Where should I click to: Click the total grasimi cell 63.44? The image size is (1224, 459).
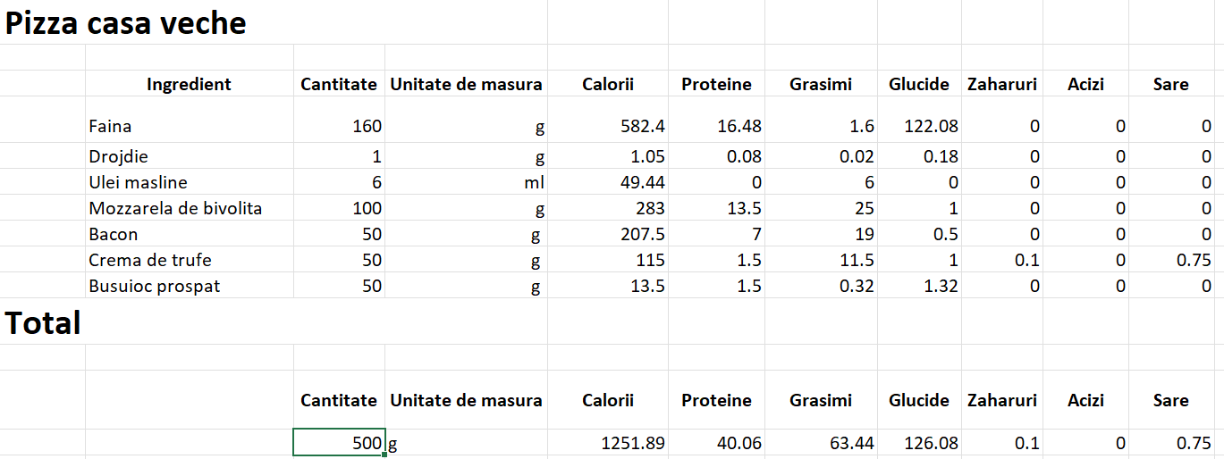[821, 443]
